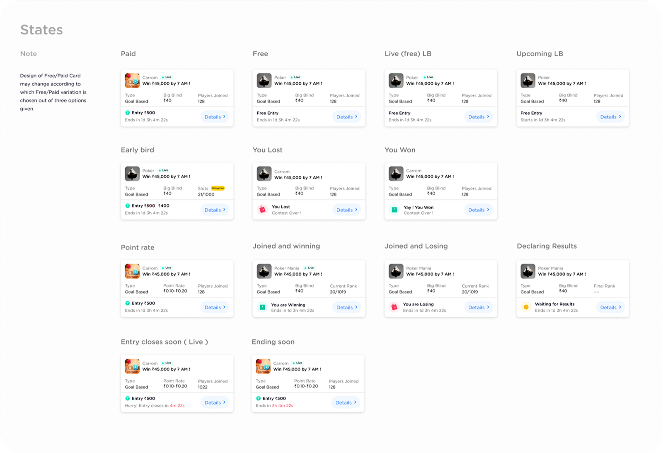Click the Live badge on Paid card
Screen dimensions: 663x453
click(x=167, y=77)
